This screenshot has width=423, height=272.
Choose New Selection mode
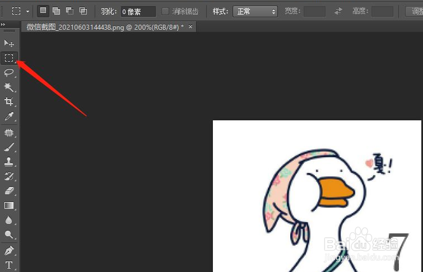43,11
